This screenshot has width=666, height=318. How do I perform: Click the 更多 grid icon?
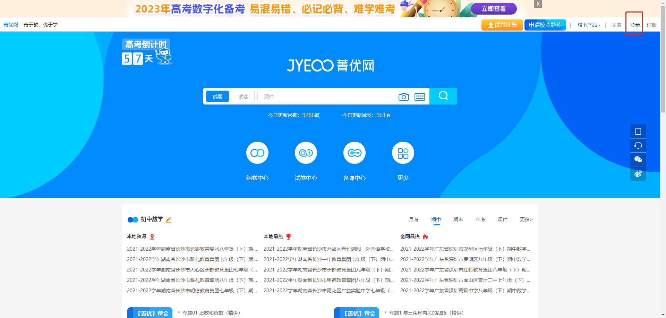coord(403,153)
